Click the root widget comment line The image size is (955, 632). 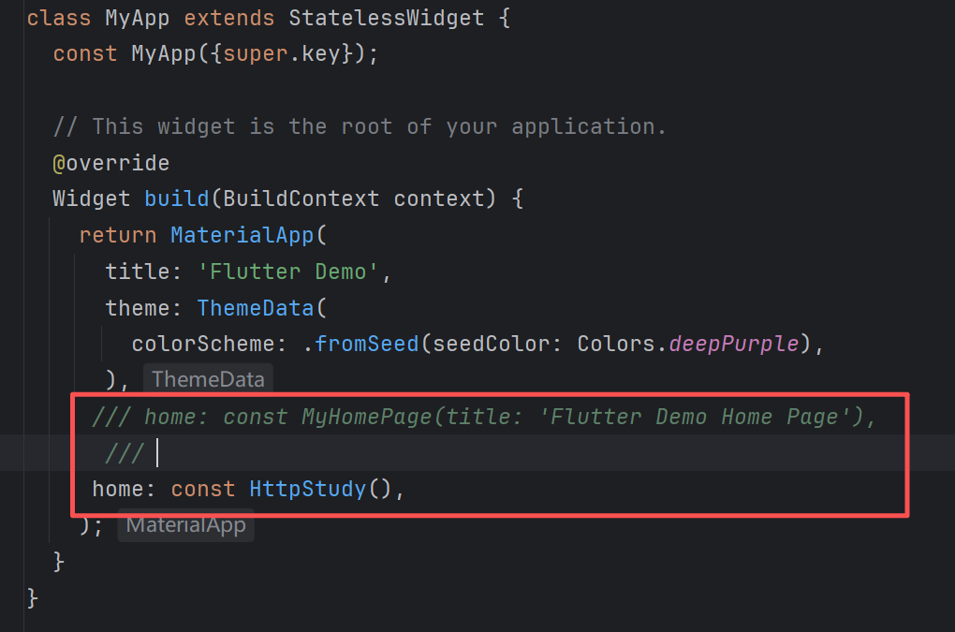pos(360,126)
